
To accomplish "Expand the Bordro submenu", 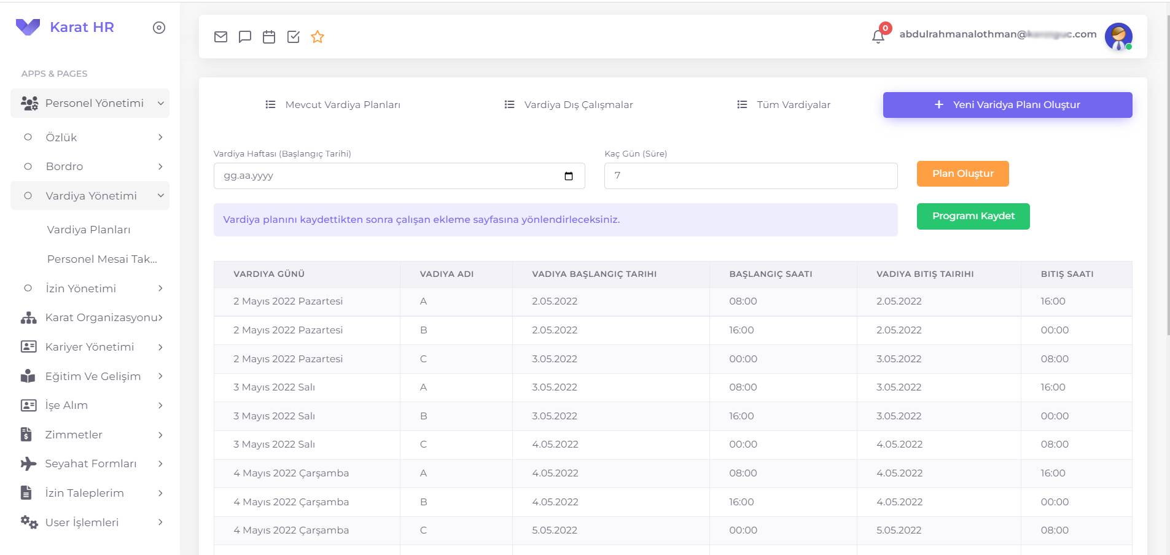I will [160, 166].
